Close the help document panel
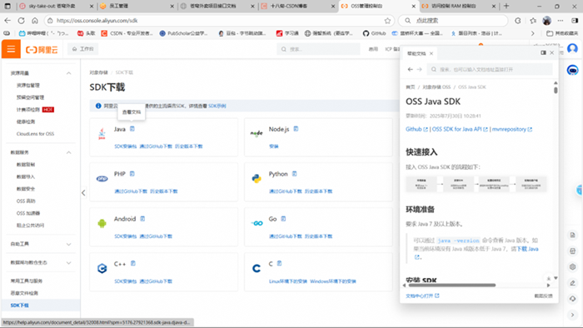This screenshot has height=328, width=583. coord(551,53)
